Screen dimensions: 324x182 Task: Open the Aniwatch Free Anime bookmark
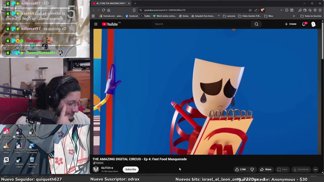(x=203, y=16)
